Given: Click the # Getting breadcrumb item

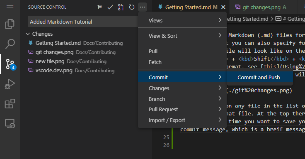Looking at the screenshot, I should 290,19.
